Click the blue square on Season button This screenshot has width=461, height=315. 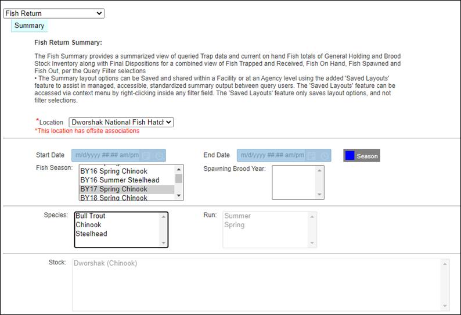350,156
